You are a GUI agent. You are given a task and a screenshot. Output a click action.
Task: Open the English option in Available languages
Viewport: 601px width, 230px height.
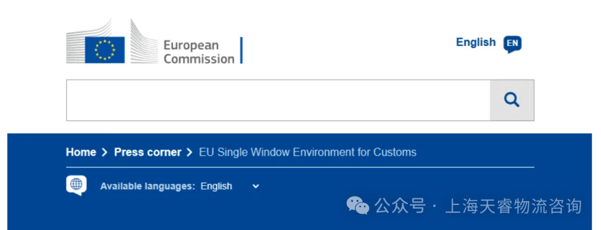pos(216,186)
